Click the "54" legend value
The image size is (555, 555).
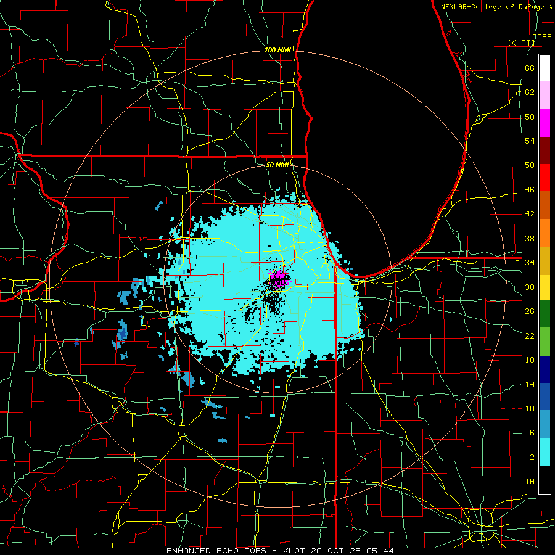point(530,141)
